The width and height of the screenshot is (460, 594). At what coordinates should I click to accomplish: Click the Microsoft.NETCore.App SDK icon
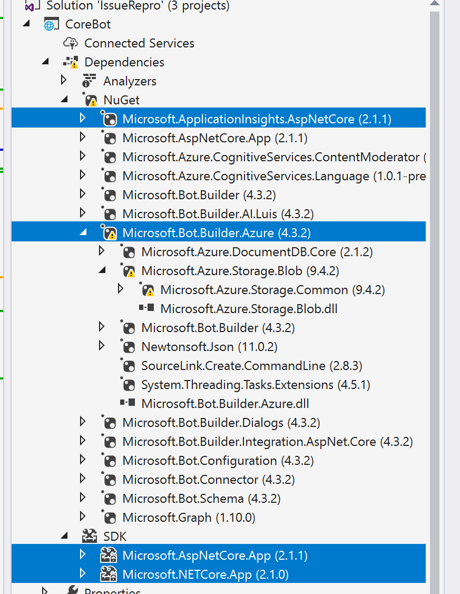(x=109, y=574)
